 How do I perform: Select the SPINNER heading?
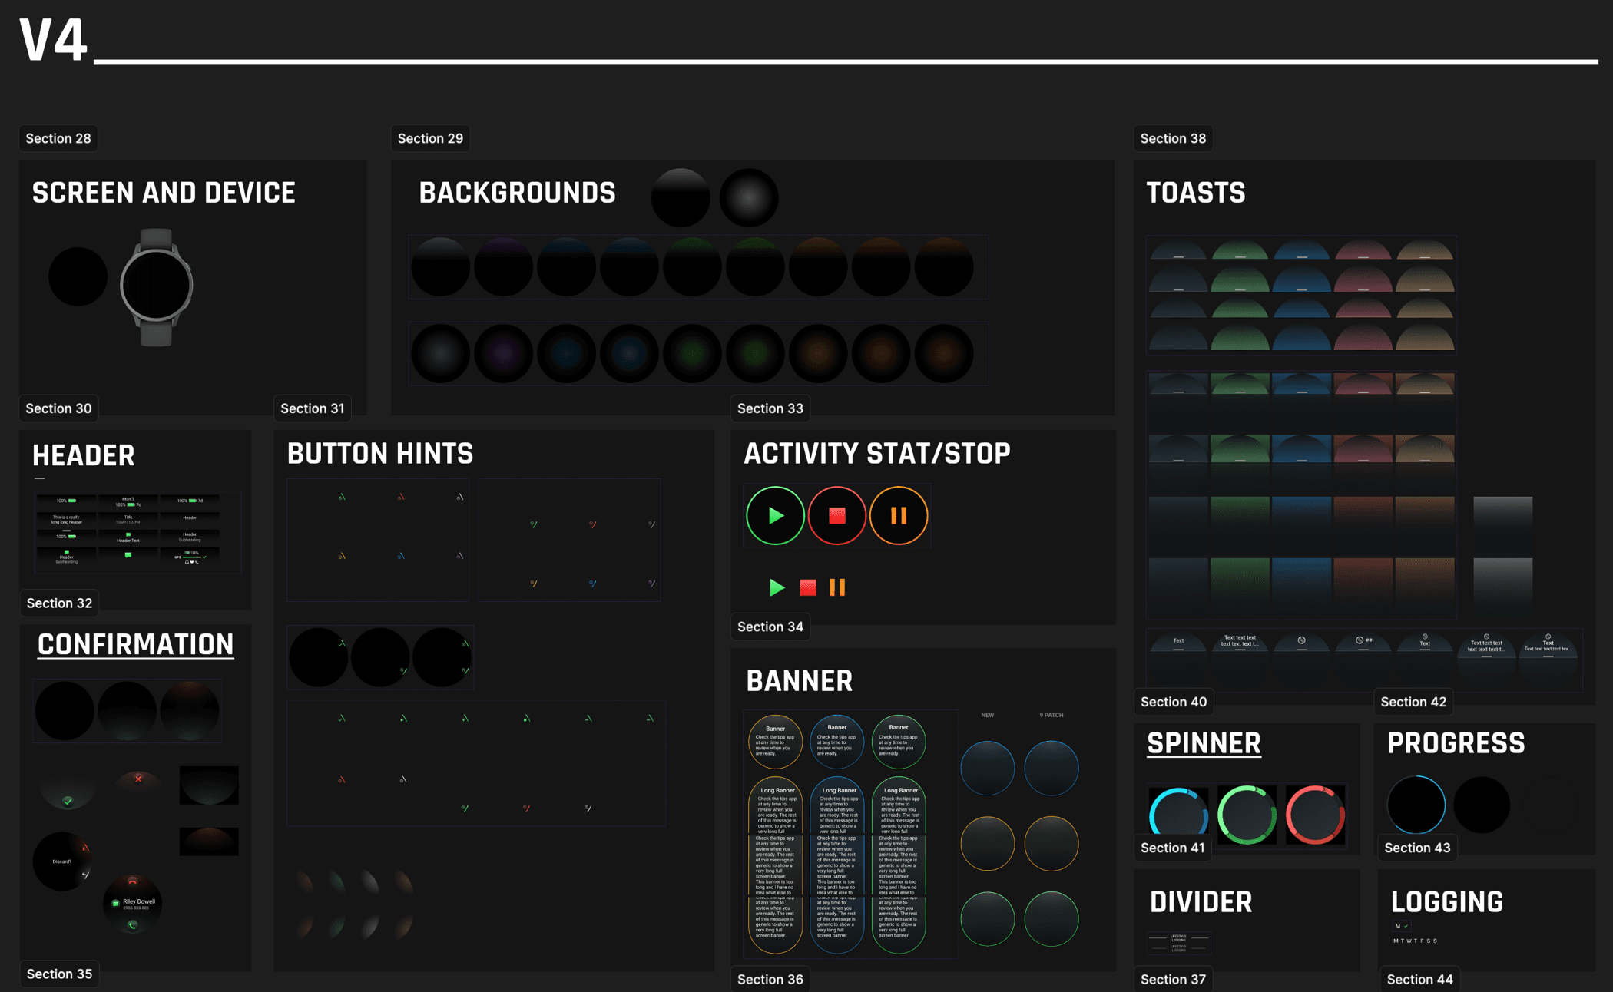click(1204, 743)
